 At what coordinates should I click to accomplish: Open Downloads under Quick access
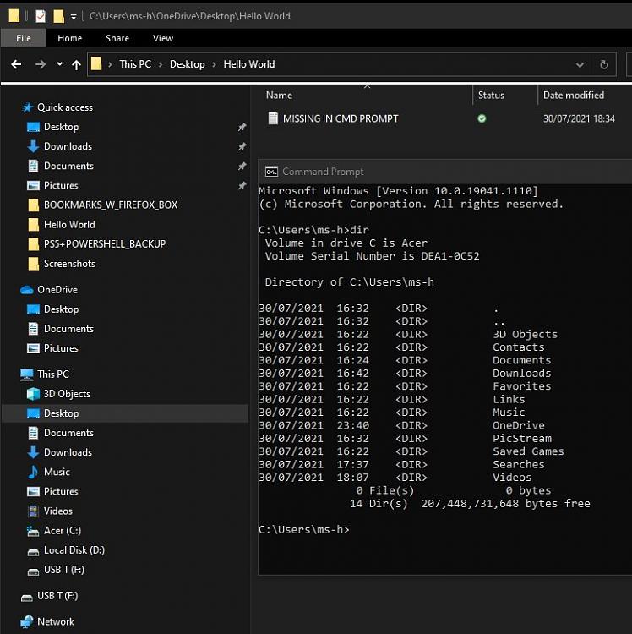coord(68,146)
